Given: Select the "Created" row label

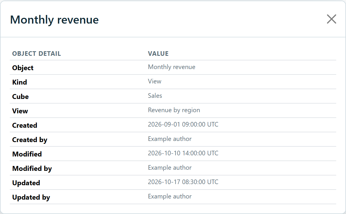Looking at the screenshot, I should (25, 125).
